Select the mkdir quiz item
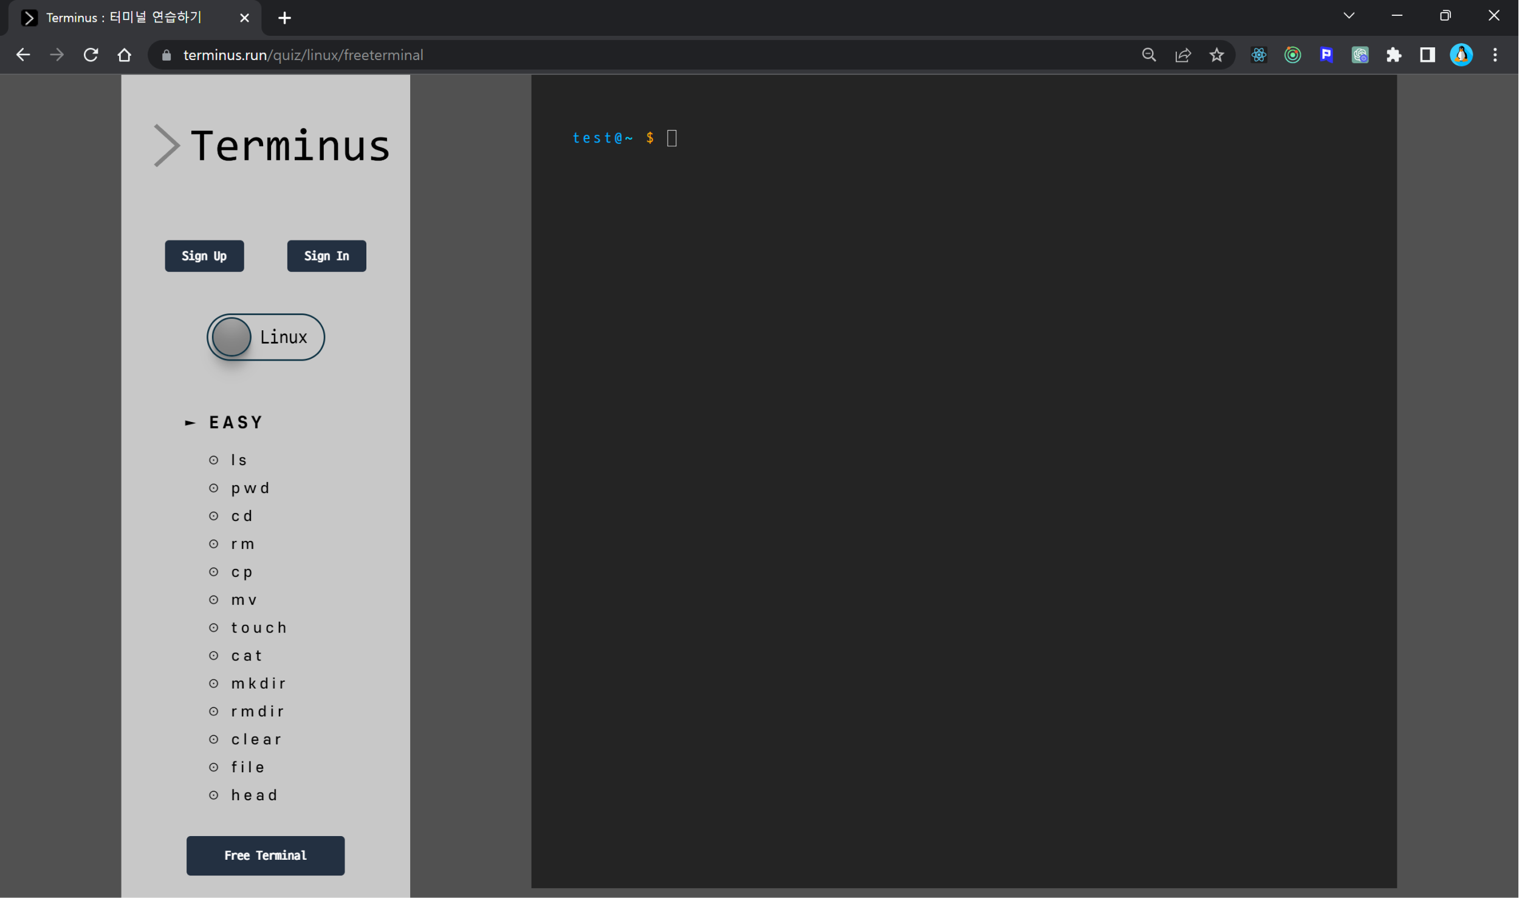 pyautogui.click(x=258, y=684)
